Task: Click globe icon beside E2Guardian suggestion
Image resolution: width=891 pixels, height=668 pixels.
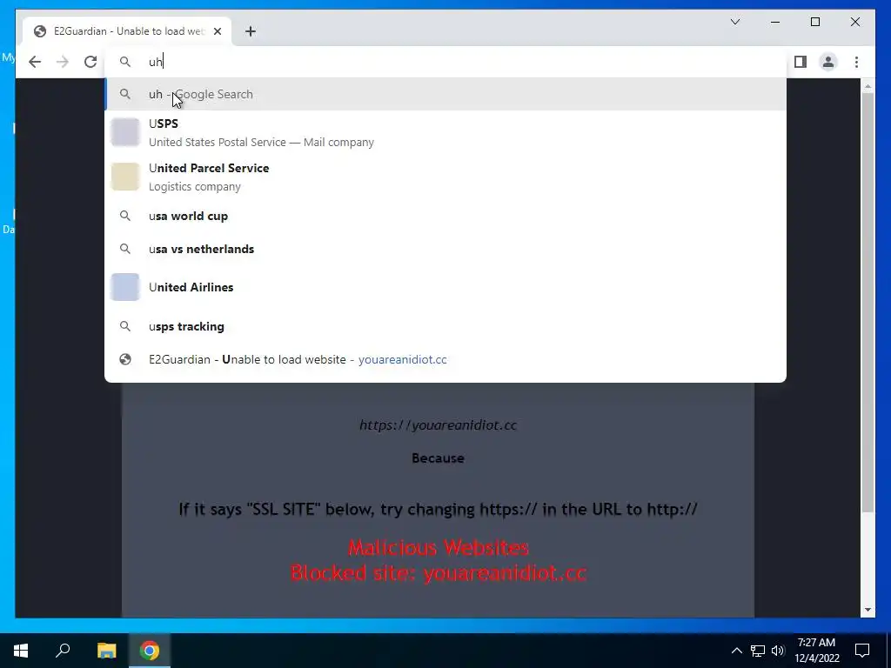Action: [x=125, y=359]
